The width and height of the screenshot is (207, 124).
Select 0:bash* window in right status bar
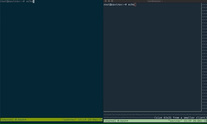pos(123,121)
